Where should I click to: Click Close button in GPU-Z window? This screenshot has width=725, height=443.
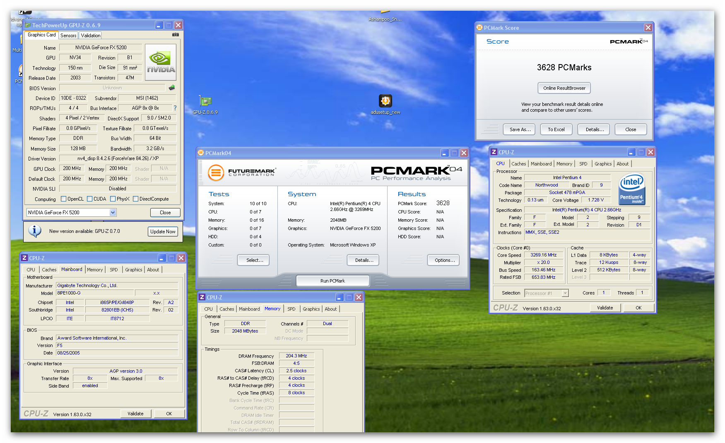[x=165, y=213]
